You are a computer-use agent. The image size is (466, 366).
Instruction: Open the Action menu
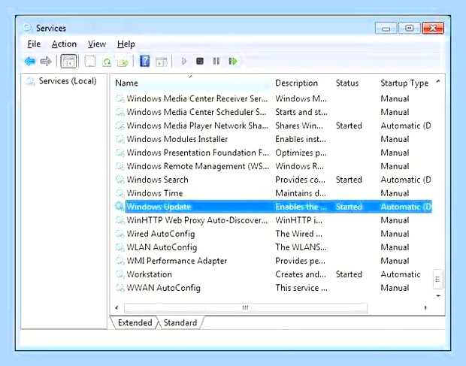(64, 44)
